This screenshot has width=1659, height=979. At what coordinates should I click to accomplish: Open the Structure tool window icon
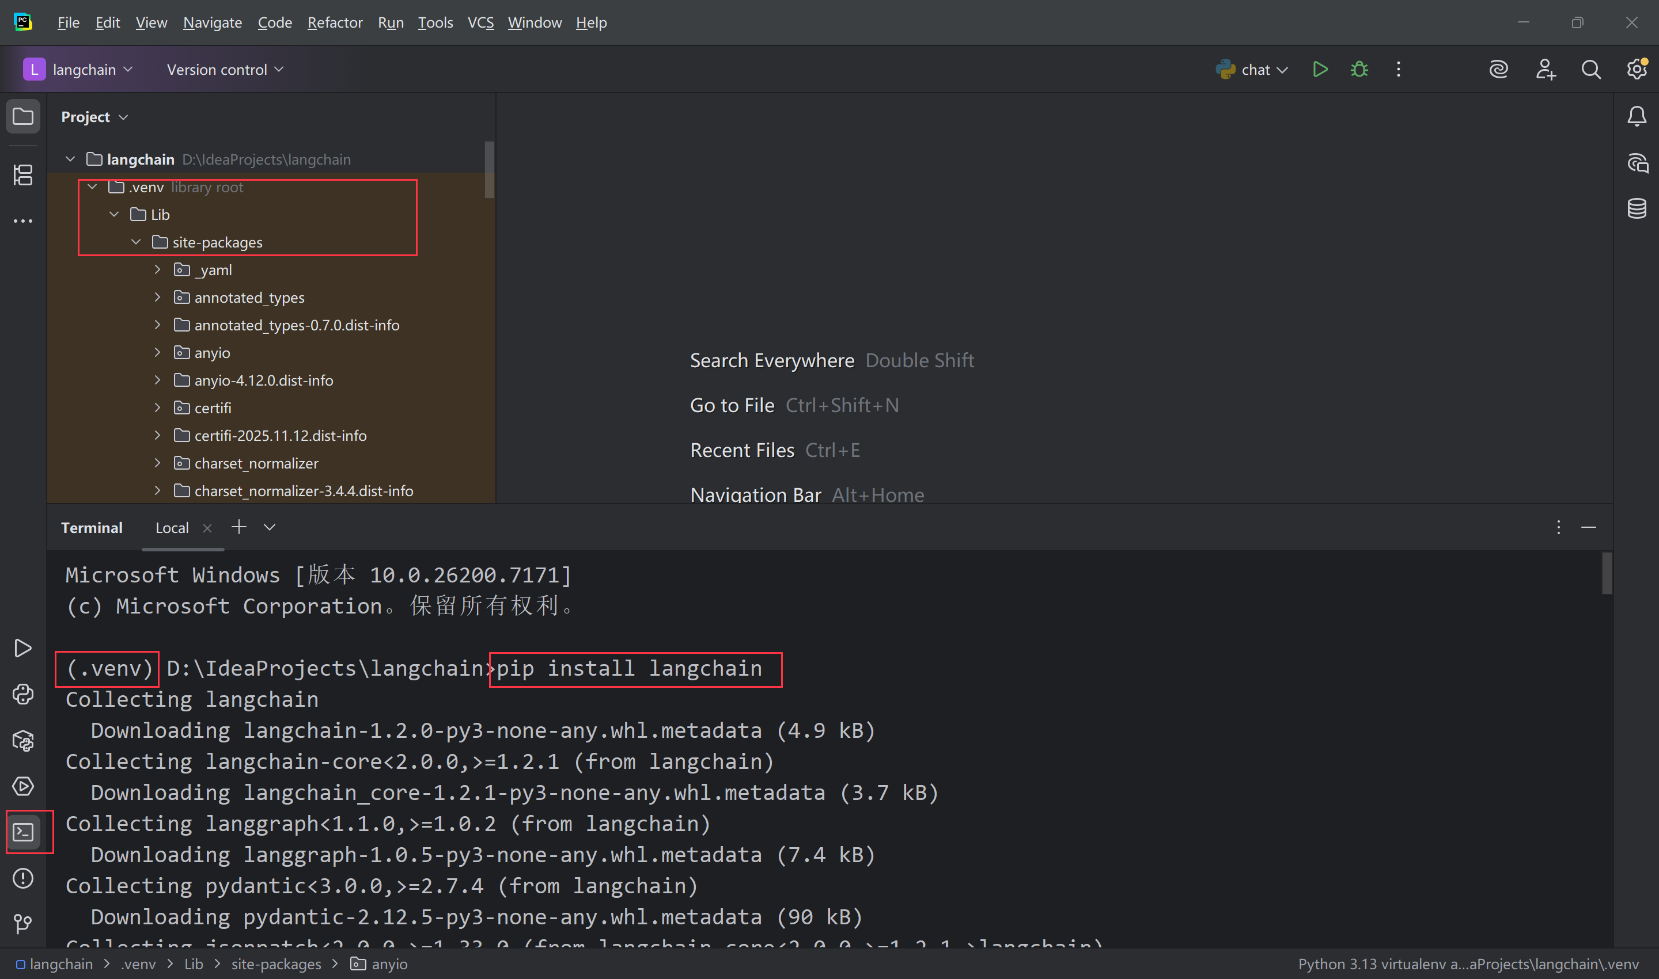tap(24, 175)
